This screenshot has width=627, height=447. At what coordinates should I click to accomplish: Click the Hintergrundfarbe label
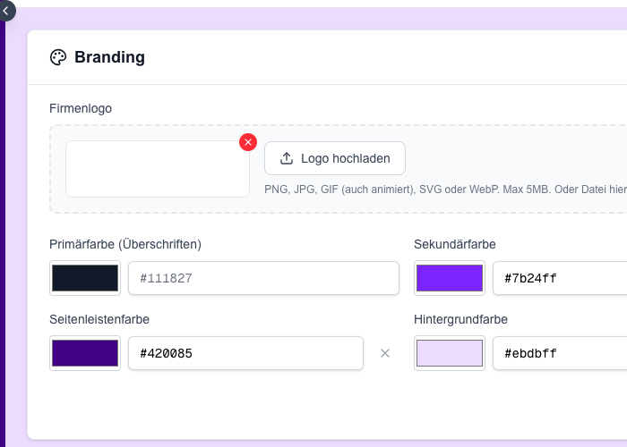tap(461, 319)
